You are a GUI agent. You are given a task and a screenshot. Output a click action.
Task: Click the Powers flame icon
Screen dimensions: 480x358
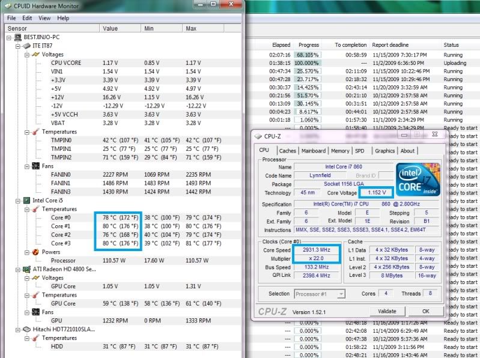35,252
